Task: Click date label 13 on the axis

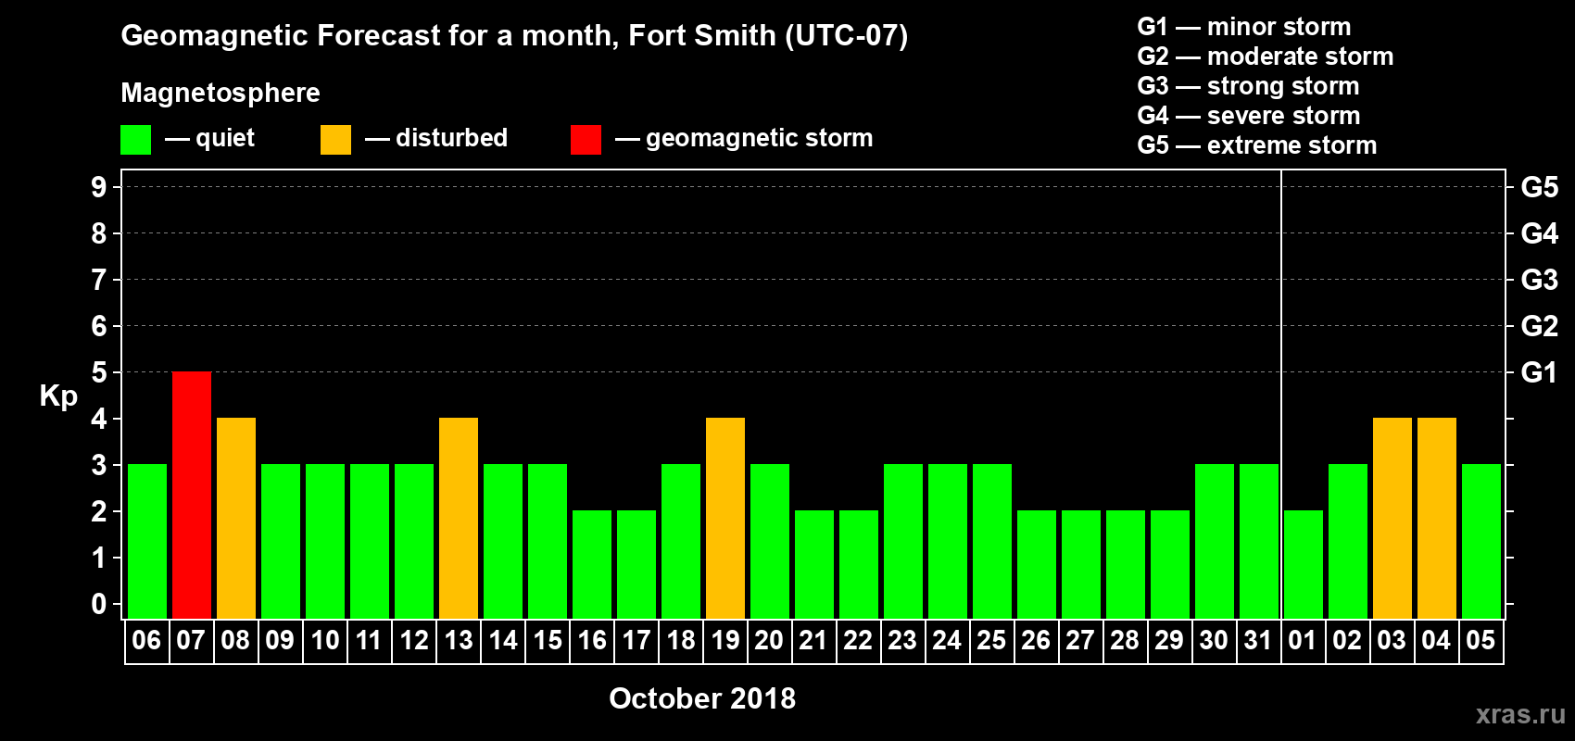Action: (x=458, y=640)
